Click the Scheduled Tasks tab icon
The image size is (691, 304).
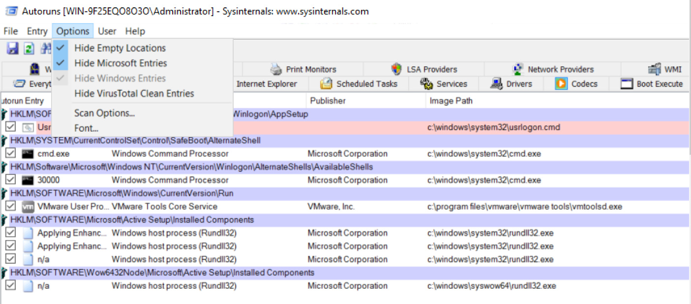pyautogui.click(x=326, y=84)
